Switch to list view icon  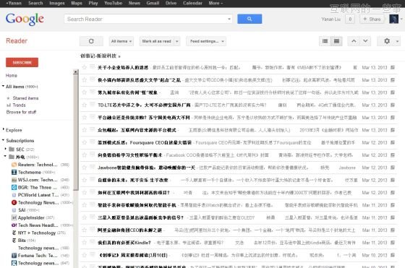pos(325,41)
